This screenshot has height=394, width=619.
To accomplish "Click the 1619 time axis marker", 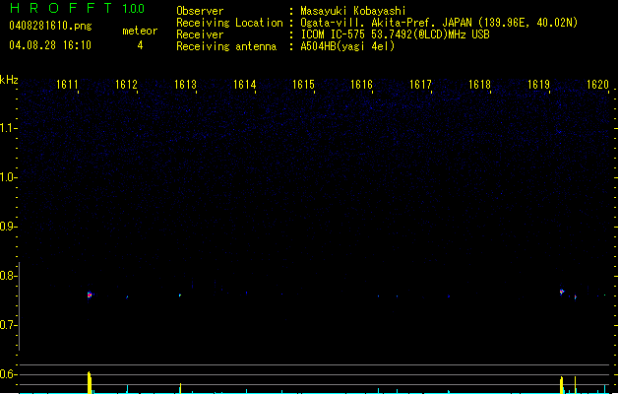I will pos(538,85).
